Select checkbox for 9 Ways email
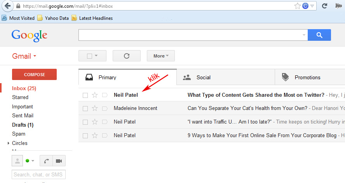The image size is (345, 183). pos(85,136)
